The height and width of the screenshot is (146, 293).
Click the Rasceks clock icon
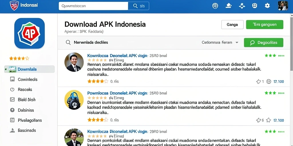click(x=12, y=90)
